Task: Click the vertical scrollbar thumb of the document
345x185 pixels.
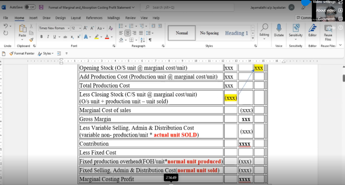Action: tap(343, 78)
